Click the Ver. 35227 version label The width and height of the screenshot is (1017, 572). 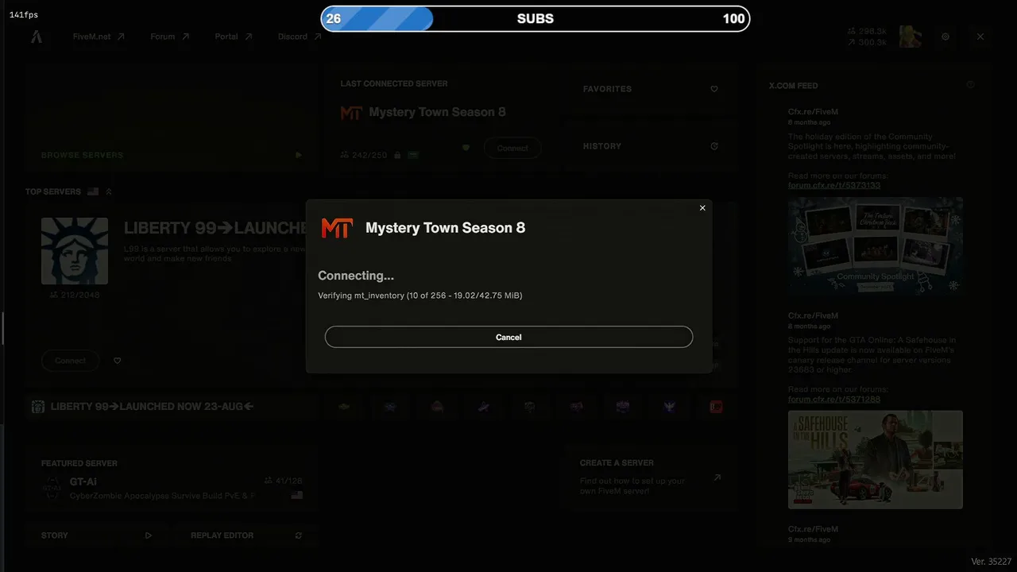pos(992,562)
